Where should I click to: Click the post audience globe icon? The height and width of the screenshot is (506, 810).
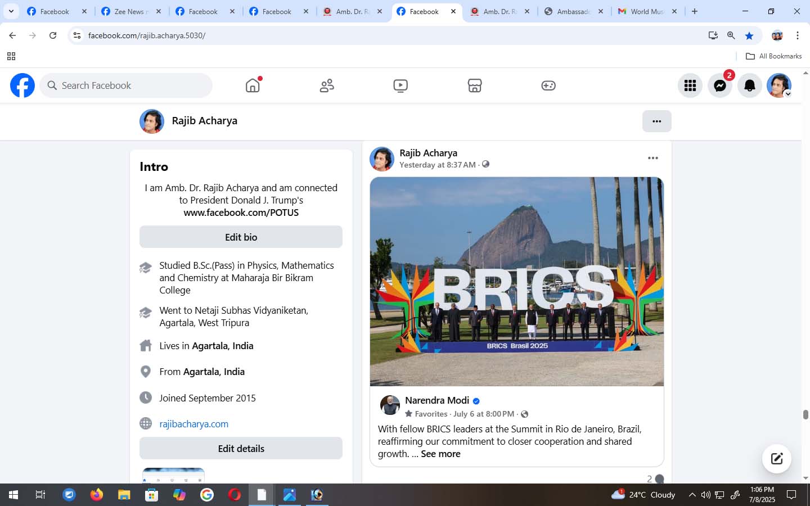(485, 164)
